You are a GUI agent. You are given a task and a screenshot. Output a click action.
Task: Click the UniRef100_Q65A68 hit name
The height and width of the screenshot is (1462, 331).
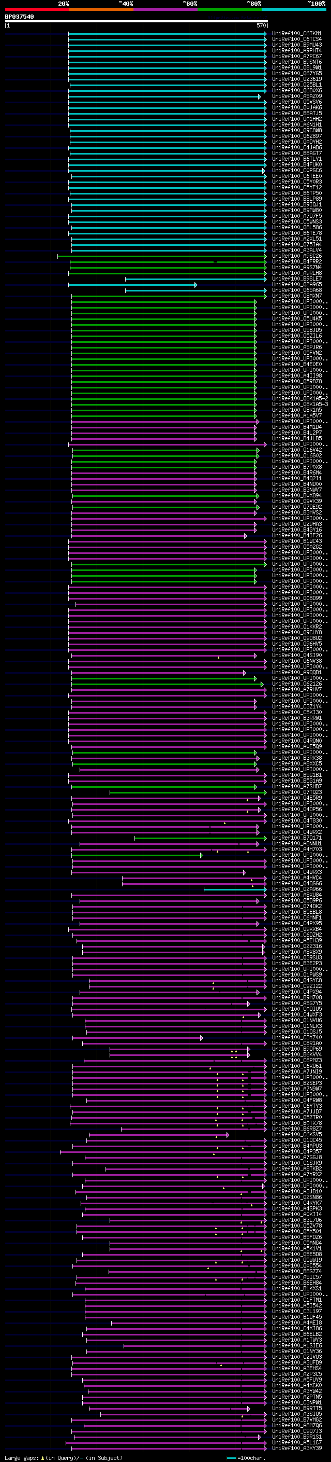[x=297, y=290]
